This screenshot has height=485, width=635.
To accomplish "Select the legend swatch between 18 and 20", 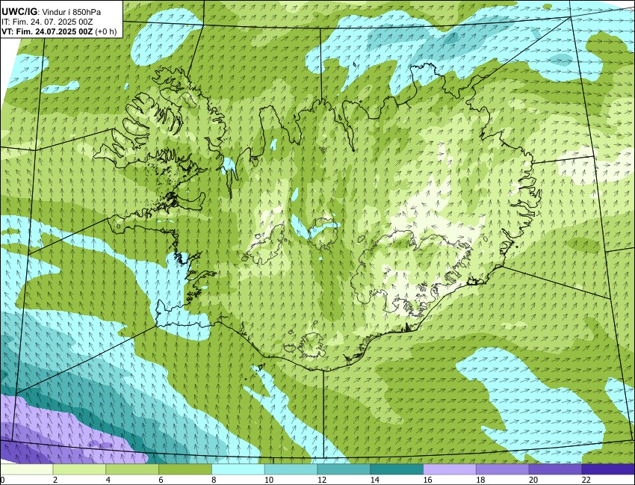I will (503, 469).
